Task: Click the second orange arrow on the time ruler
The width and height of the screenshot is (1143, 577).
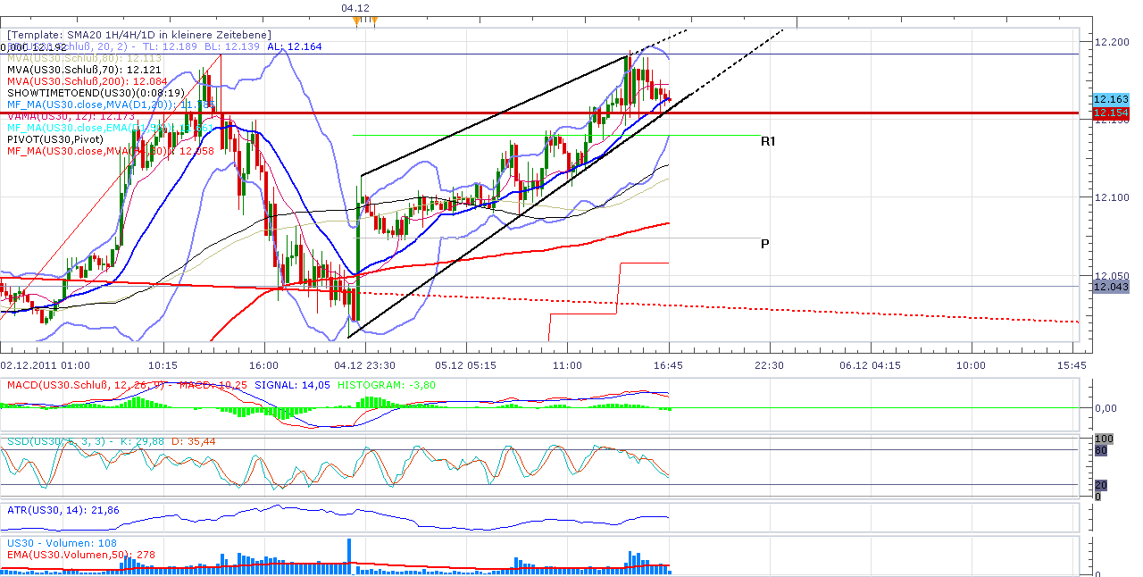Action: pyautogui.click(x=374, y=19)
